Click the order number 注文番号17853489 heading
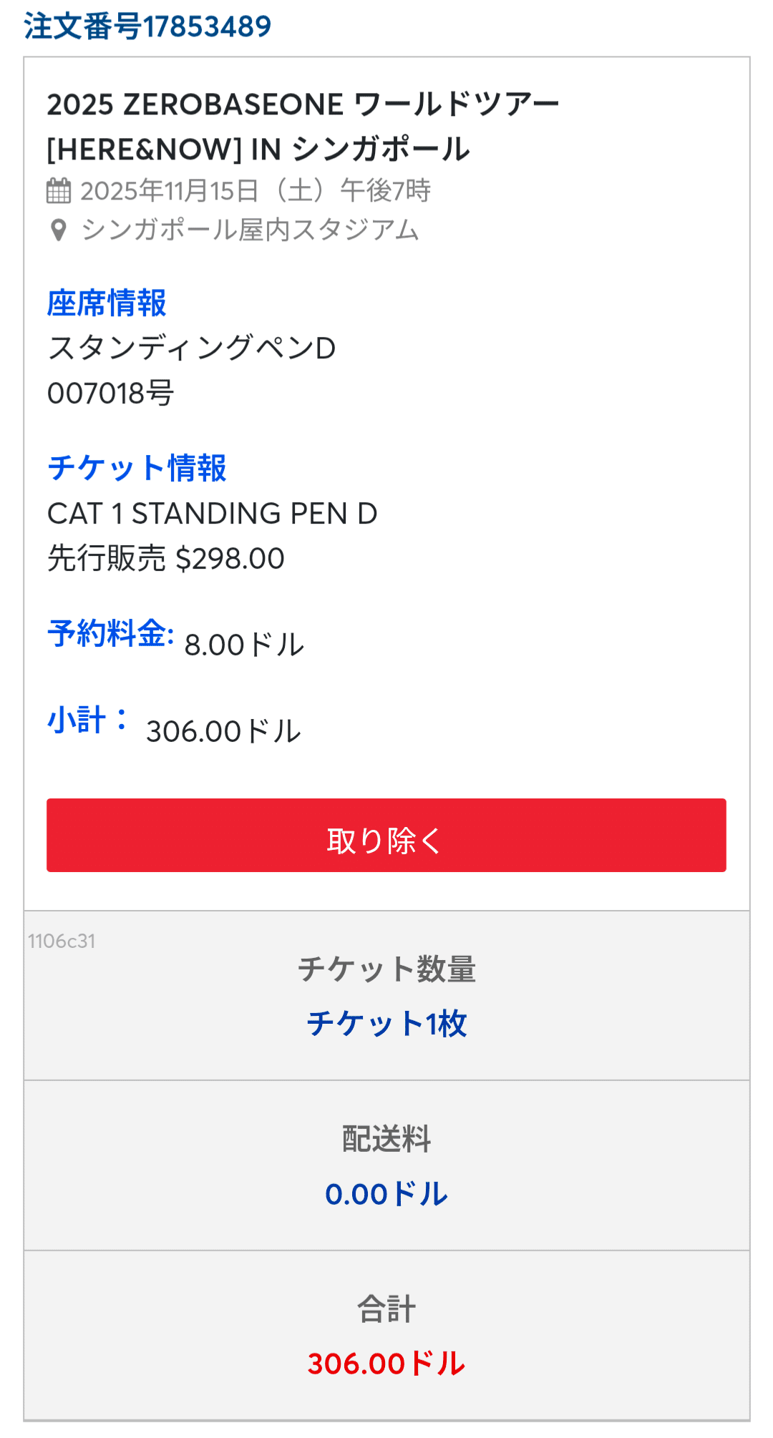The height and width of the screenshot is (1438, 773). click(147, 27)
